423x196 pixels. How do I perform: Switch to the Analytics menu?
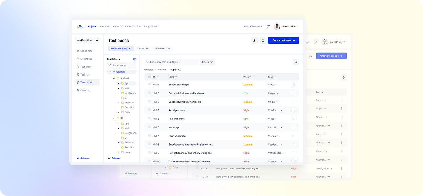[105, 26]
